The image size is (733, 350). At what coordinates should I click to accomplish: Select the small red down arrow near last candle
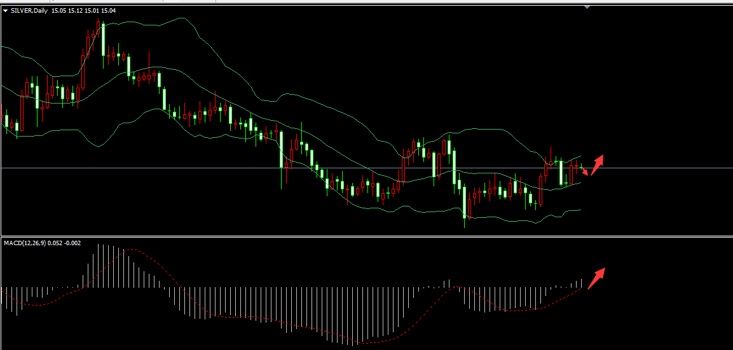click(x=584, y=171)
